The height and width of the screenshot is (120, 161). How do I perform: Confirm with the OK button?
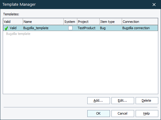pos(98,113)
